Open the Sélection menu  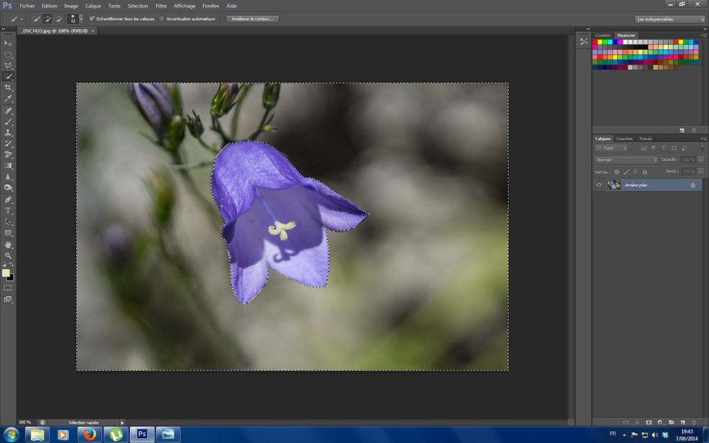coord(138,6)
